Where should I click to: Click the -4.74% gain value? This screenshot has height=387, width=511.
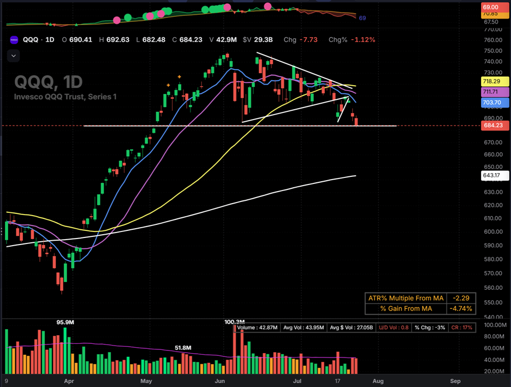[461, 308]
